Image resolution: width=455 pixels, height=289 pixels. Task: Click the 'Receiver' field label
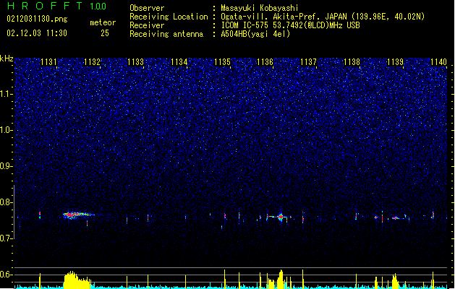(147, 25)
